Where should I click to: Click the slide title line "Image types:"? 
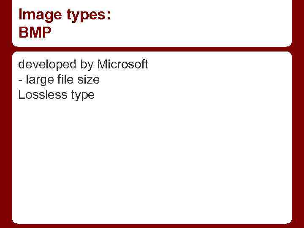pyautogui.click(x=65, y=15)
